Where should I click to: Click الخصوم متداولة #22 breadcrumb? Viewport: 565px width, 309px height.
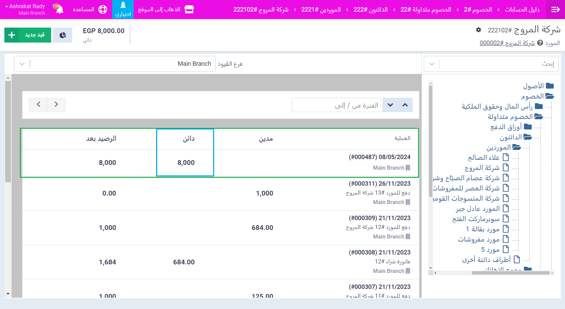[x=426, y=10]
